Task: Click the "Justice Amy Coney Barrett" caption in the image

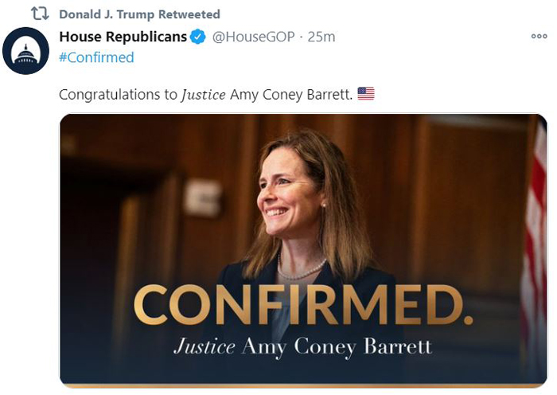Action: coord(303,346)
